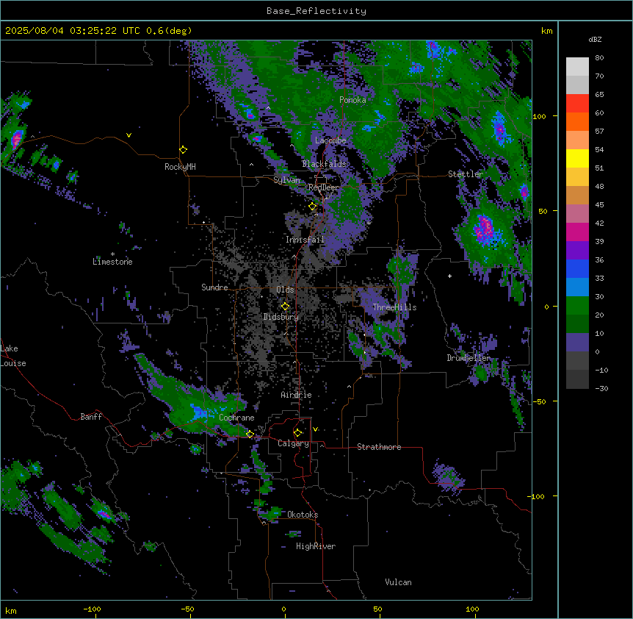This screenshot has width=633, height=619.
Task: Pick the bright orange 60 dBZ legend swatch
Action: coord(577,121)
